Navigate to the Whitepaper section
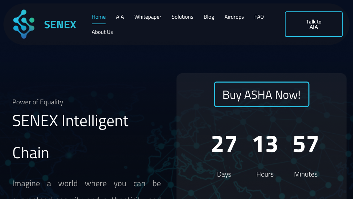 148,17
